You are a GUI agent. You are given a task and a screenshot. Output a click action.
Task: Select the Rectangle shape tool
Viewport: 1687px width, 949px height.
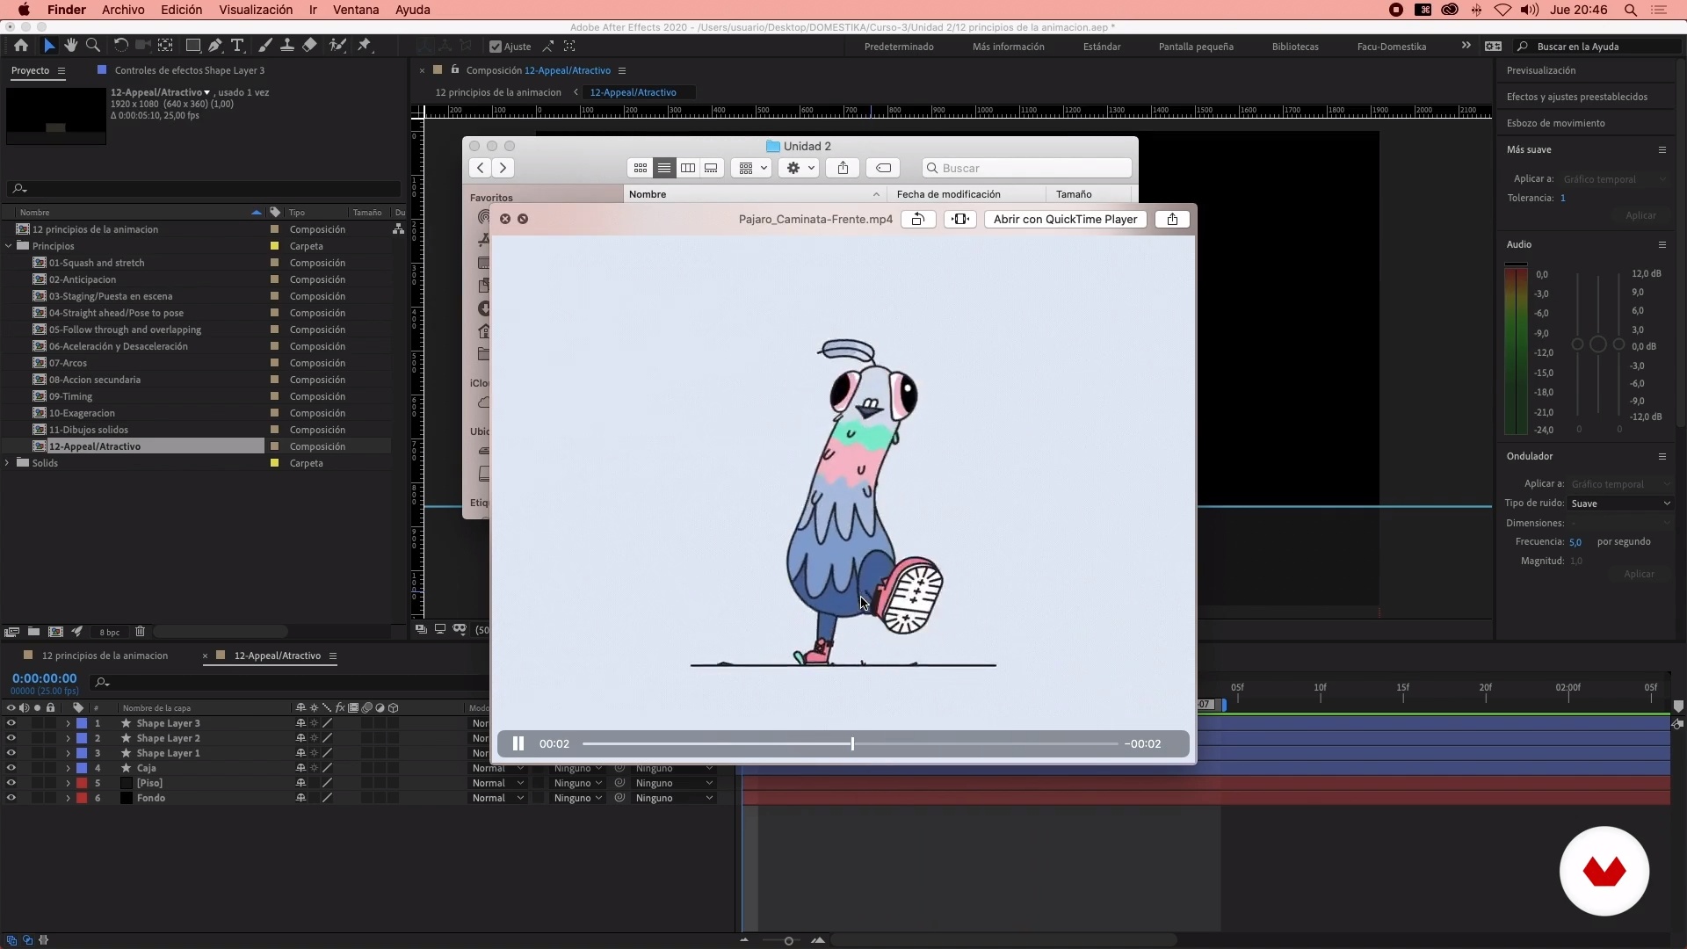pyautogui.click(x=193, y=46)
